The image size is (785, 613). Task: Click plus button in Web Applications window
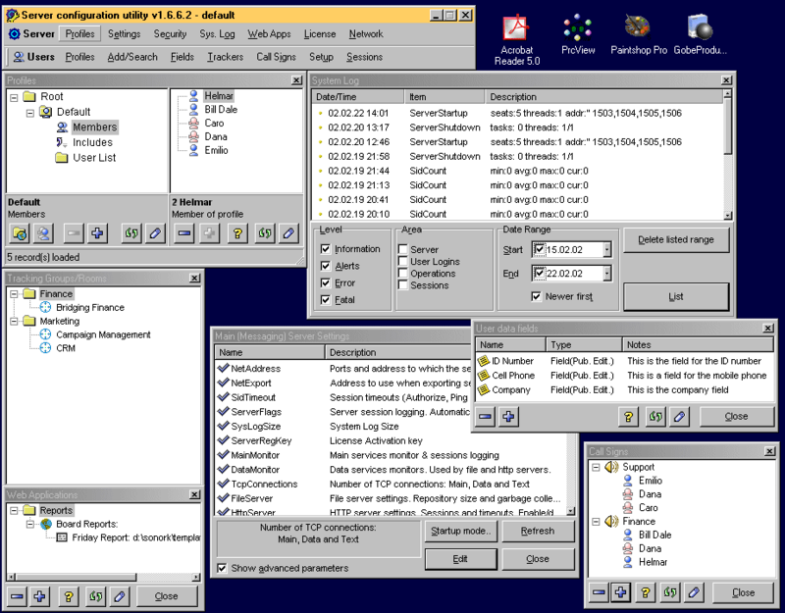click(40, 596)
